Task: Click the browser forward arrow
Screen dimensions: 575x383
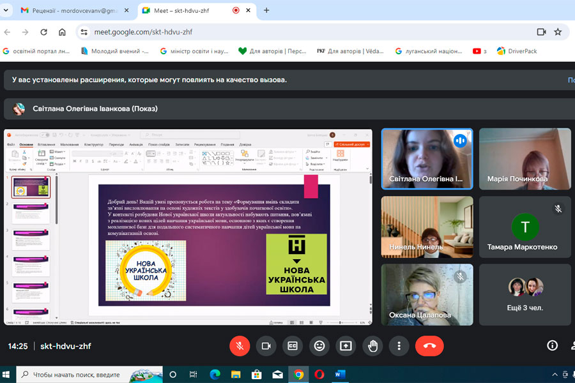Action: tap(26, 32)
